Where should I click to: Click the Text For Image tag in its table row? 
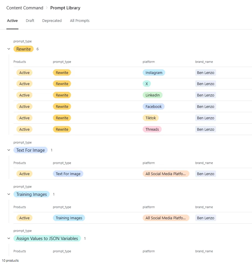click(68, 174)
